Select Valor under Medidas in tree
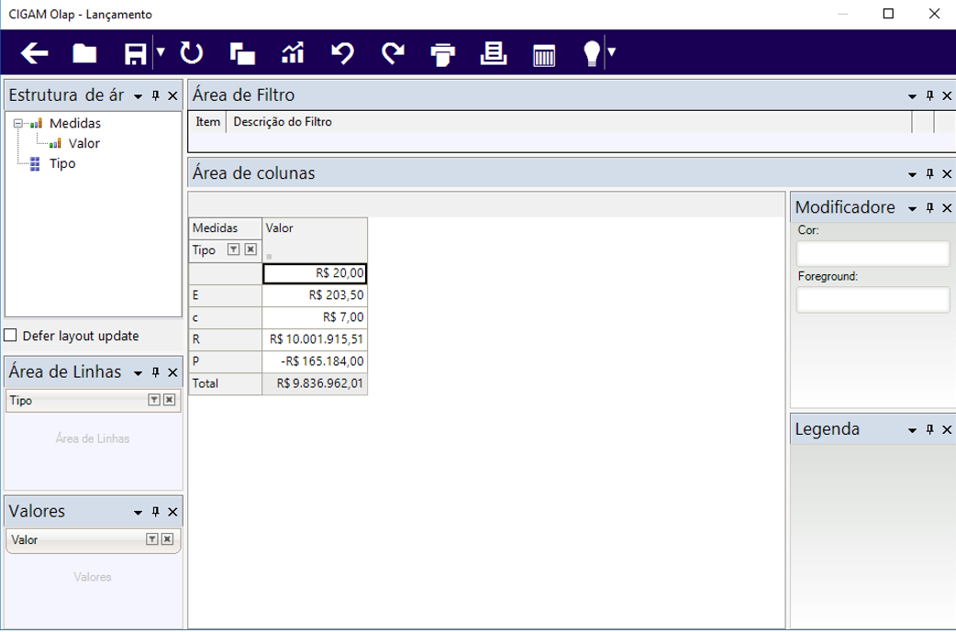The image size is (956, 632). tap(84, 143)
